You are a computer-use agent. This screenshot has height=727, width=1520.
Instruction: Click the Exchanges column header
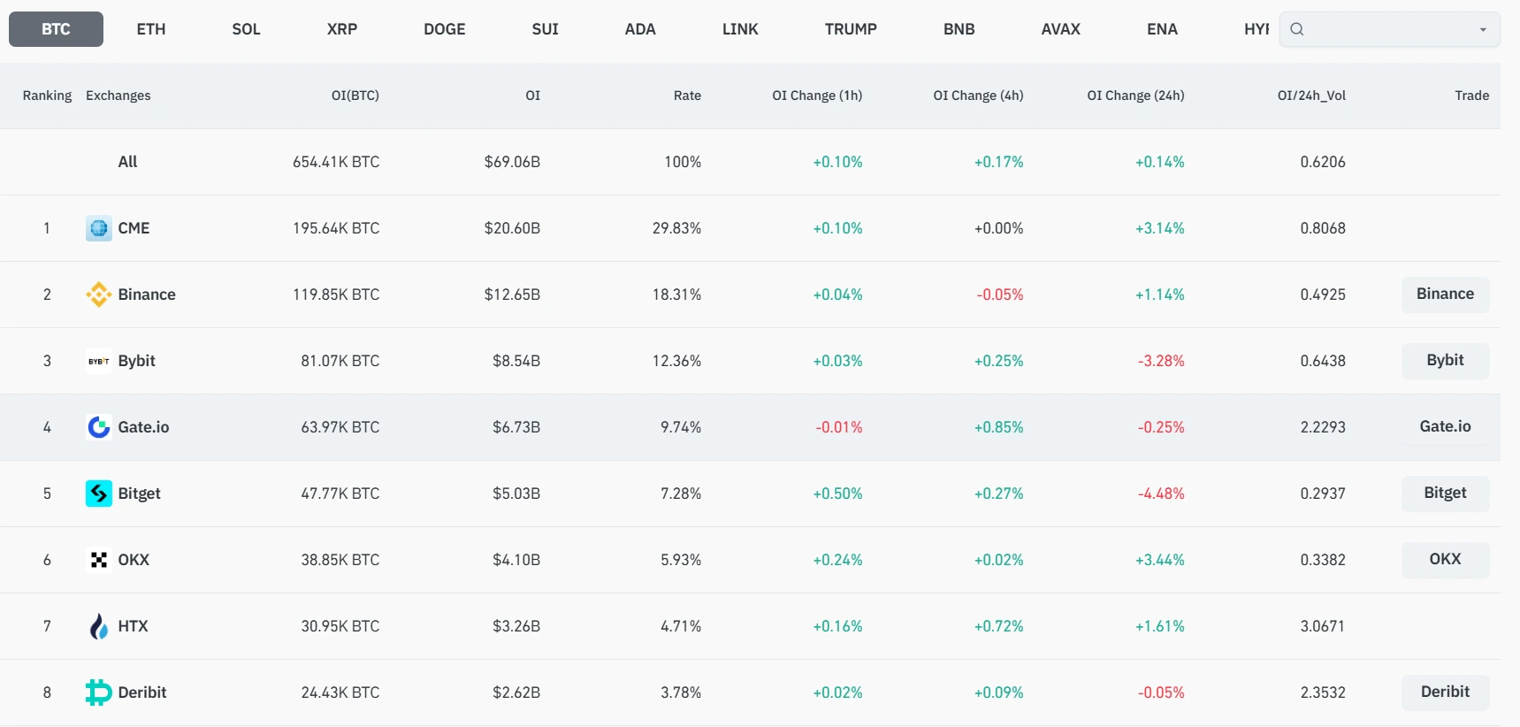(x=118, y=96)
